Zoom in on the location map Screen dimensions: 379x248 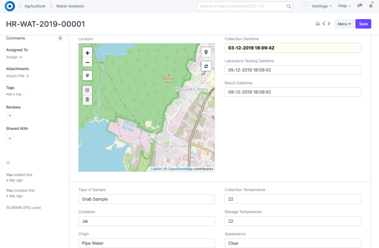tap(87, 53)
